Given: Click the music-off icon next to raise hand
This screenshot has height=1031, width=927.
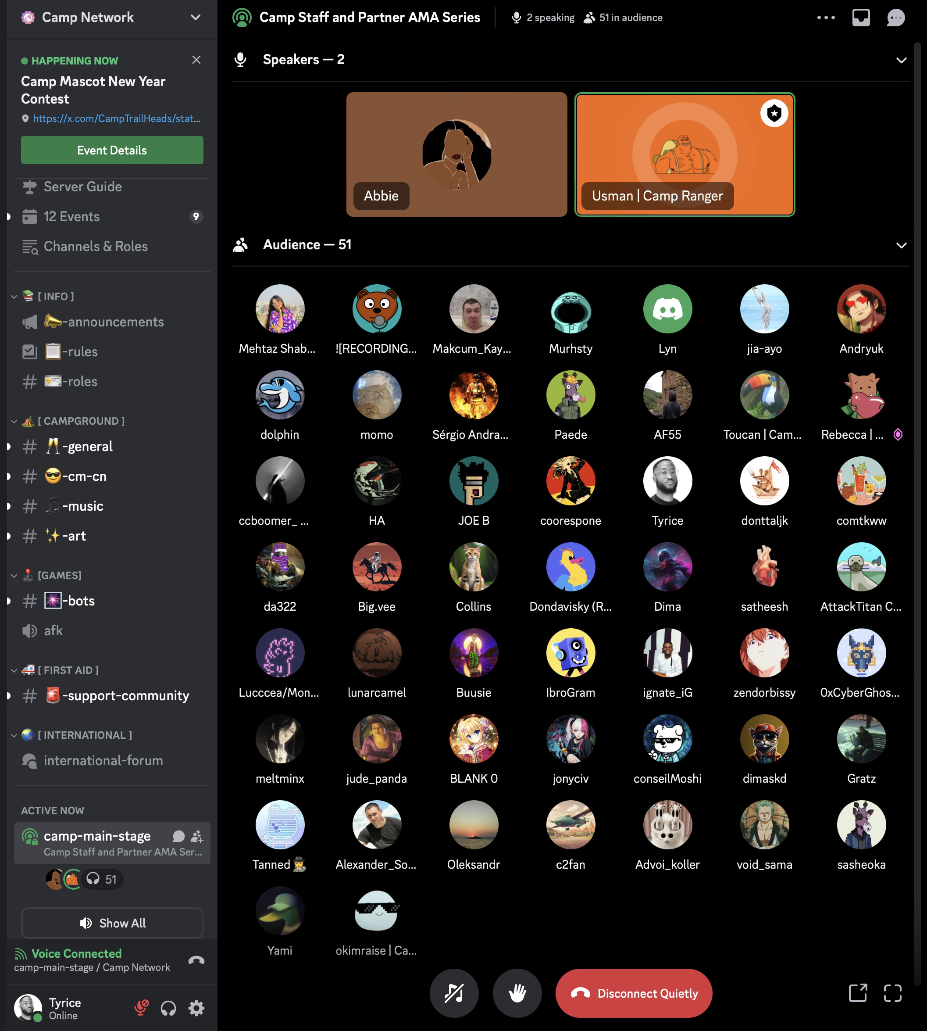Looking at the screenshot, I should pos(454,993).
